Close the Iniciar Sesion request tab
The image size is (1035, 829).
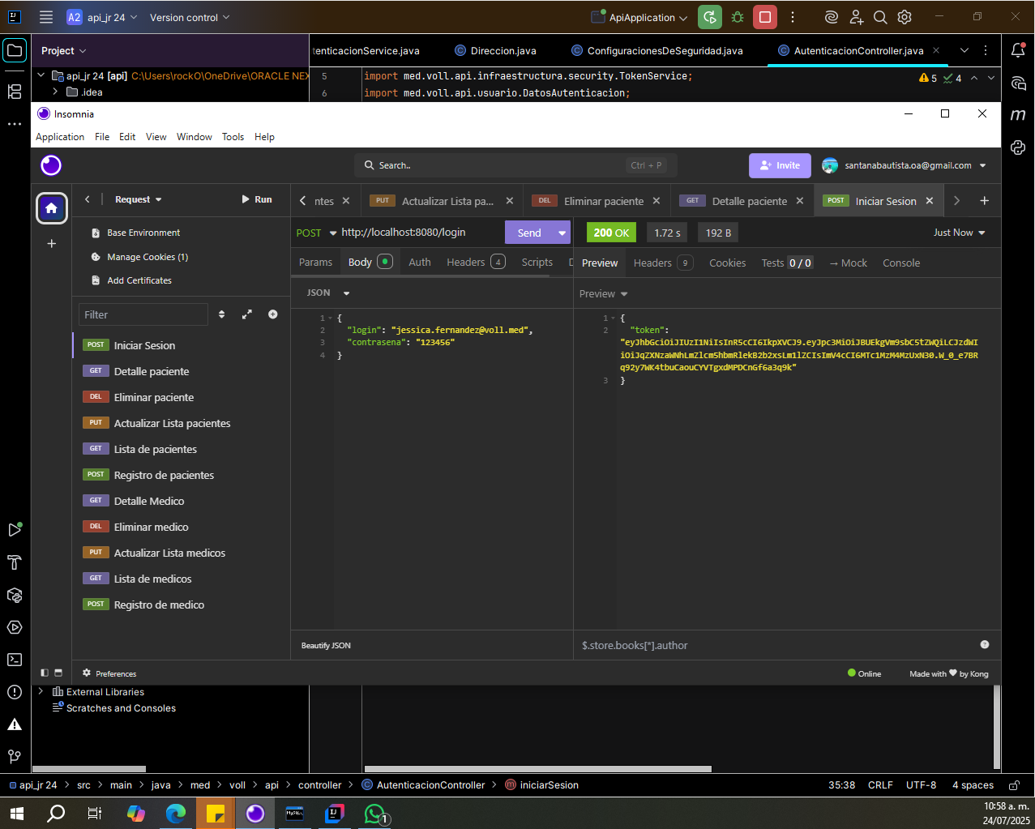930,201
